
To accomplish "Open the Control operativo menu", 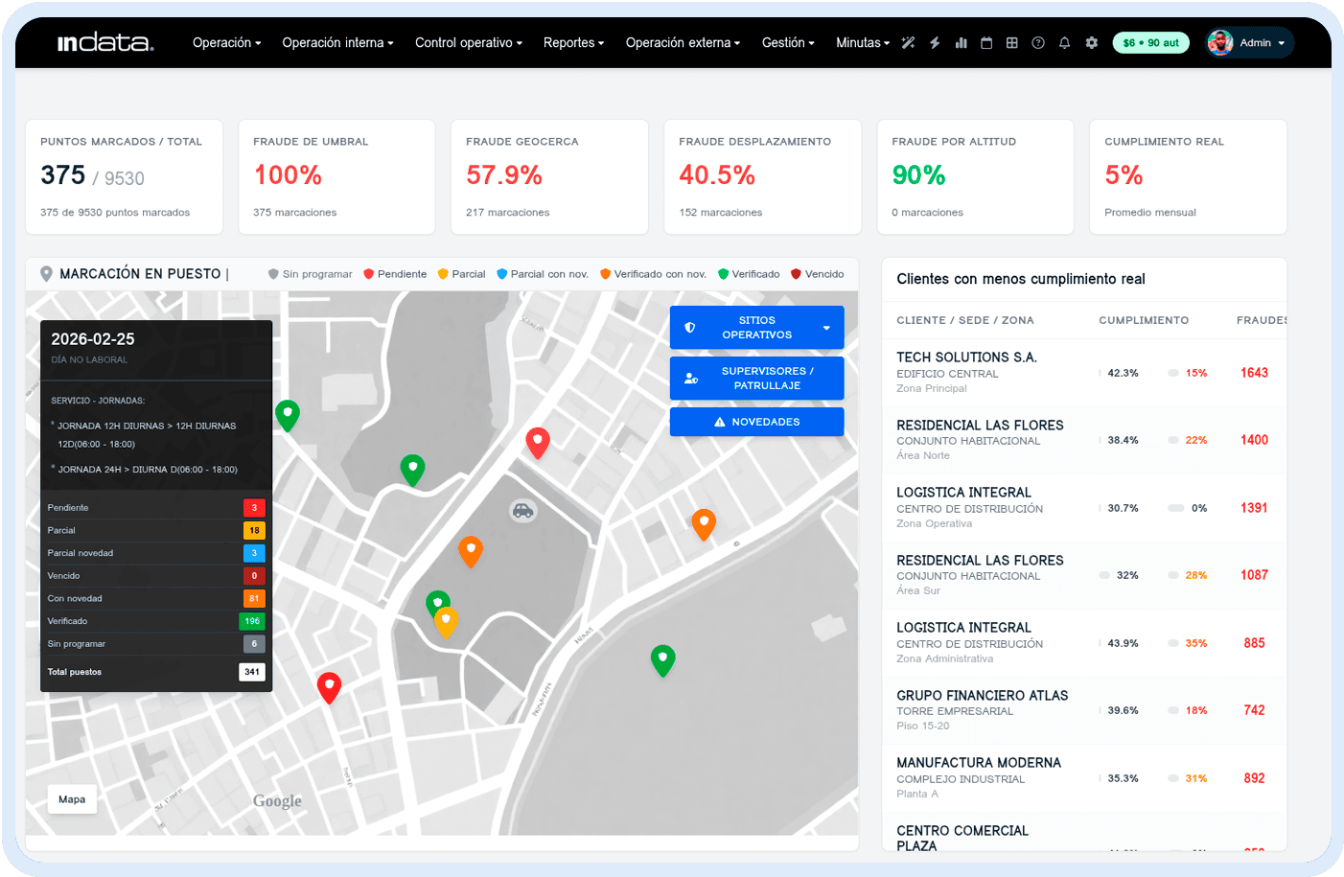I will [x=468, y=42].
